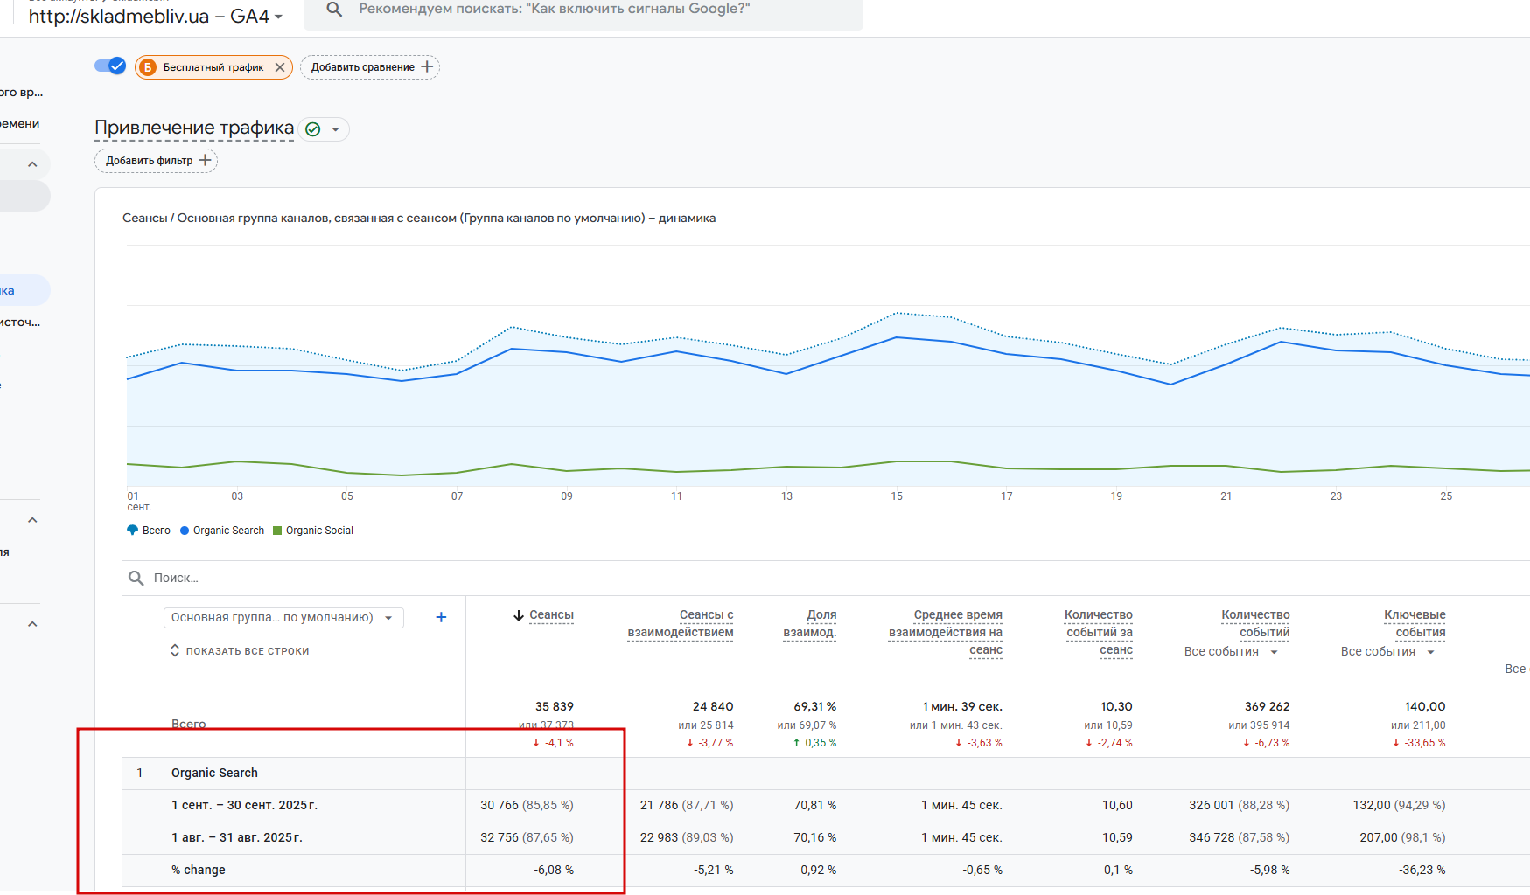The height and width of the screenshot is (895, 1530).
Task: Click the % change row label
Action: tap(199, 871)
